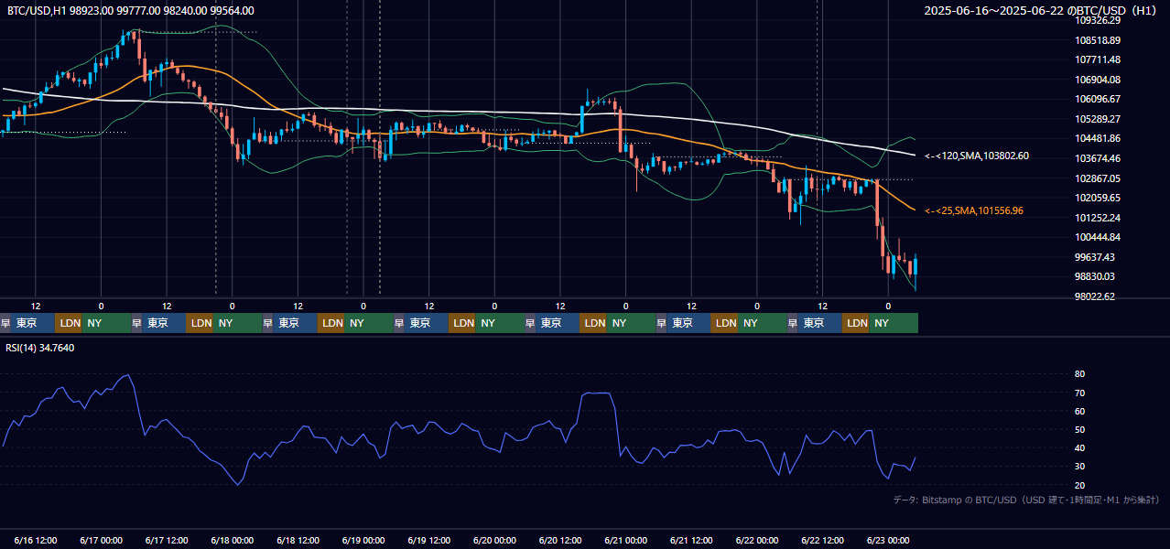Click RSI scale level 40
This screenshot has width=1170, height=549.
(1080, 447)
